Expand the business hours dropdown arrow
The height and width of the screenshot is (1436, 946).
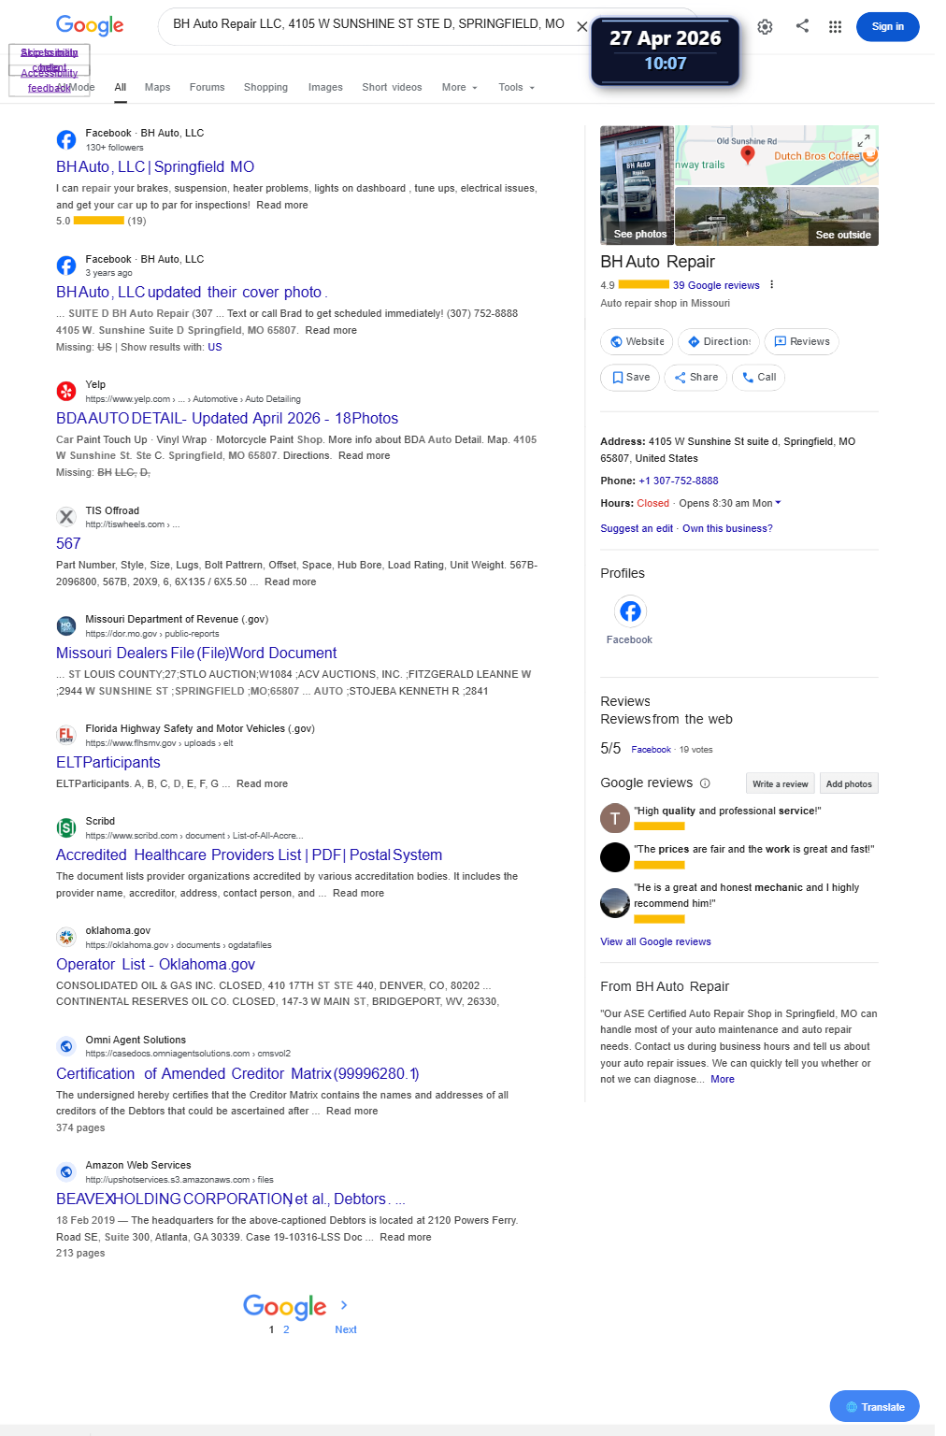(778, 503)
